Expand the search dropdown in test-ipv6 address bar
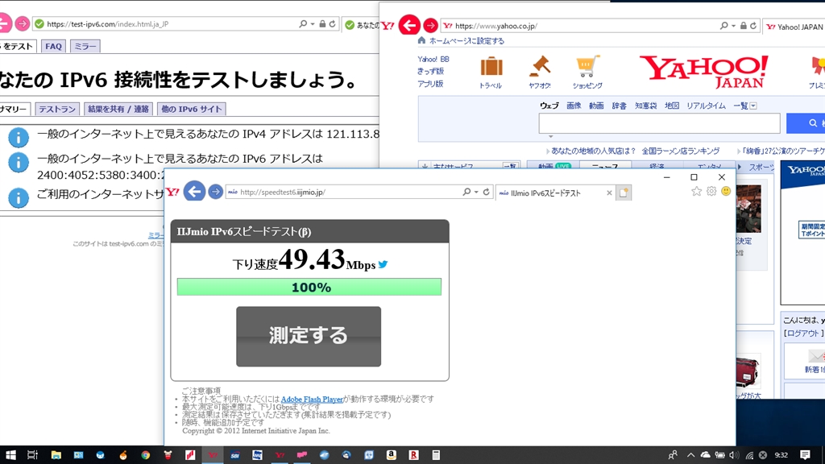 pyautogui.click(x=312, y=23)
